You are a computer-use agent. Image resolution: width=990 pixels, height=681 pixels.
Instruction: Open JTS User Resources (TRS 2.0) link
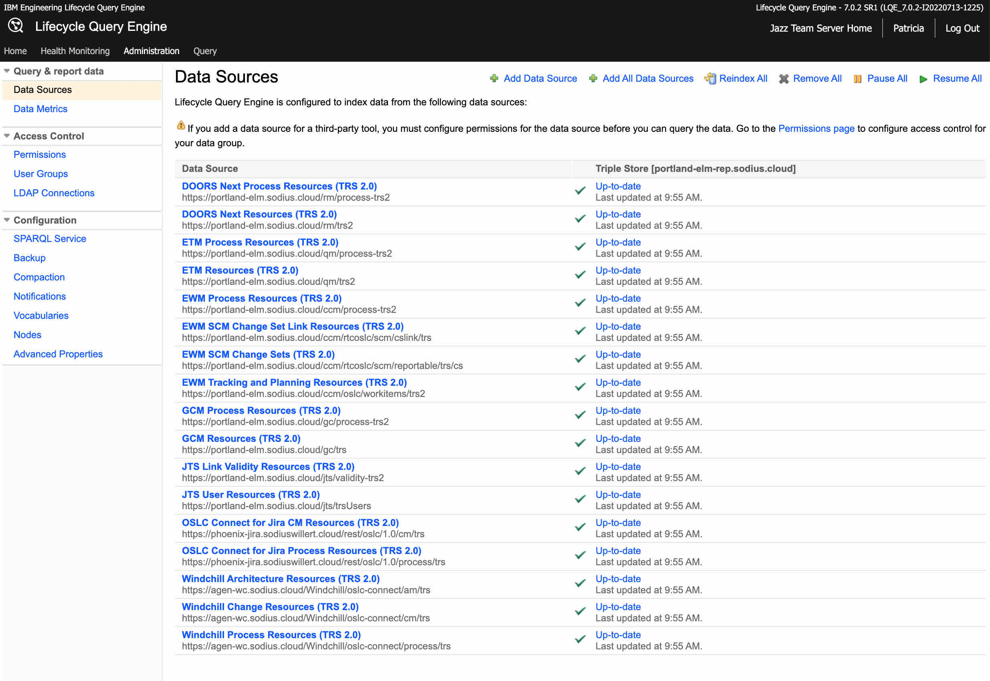click(x=251, y=495)
